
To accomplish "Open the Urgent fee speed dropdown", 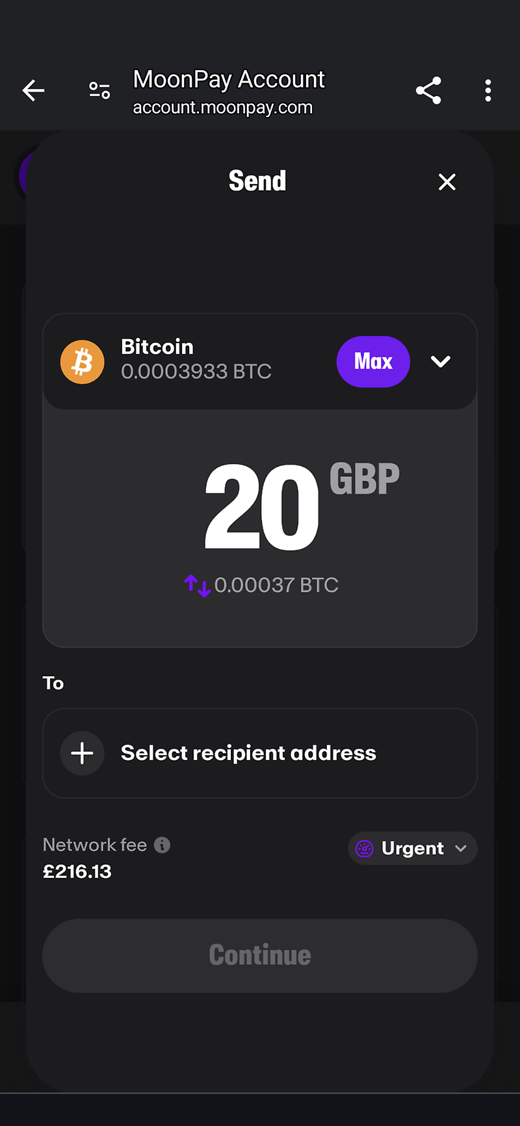I will [413, 849].
